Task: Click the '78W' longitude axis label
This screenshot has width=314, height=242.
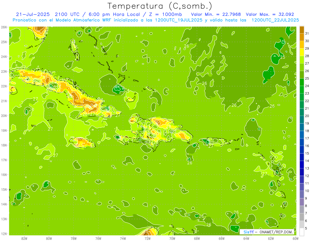Action: coord(74,238)
